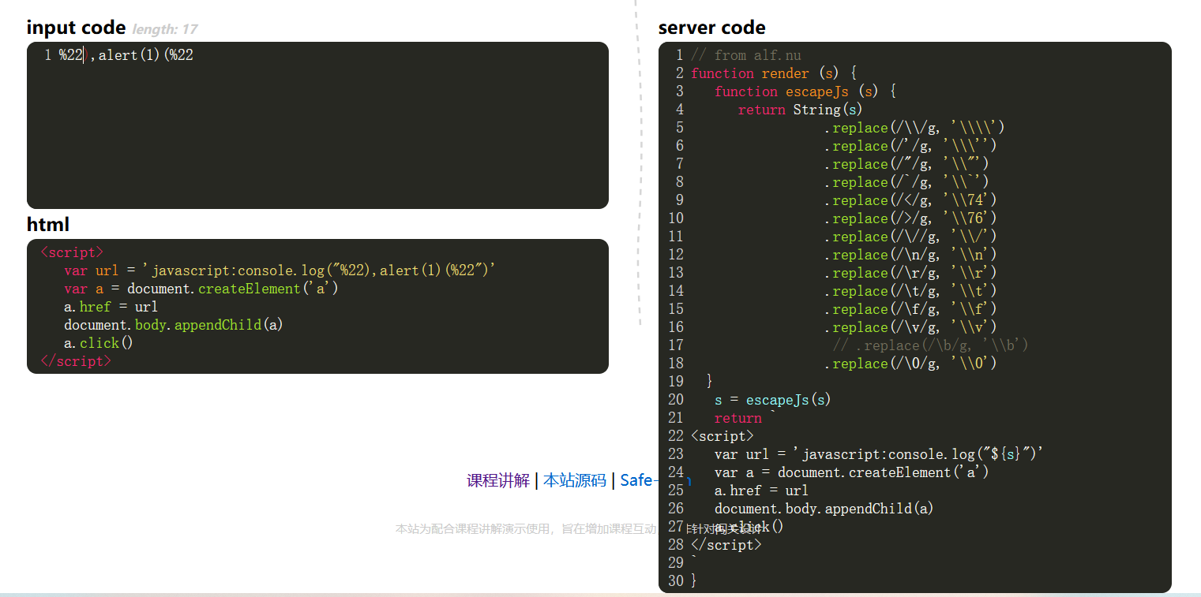Image resolution: width=1201 pixels, height=597 pixels.
Task: Click the input code editor area
Action: pos(317,125)
